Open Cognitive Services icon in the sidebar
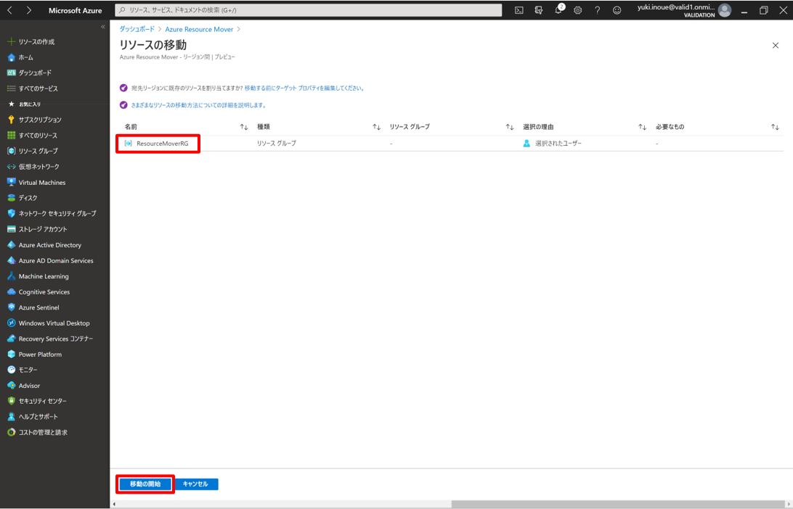 (x=11, y=292)
